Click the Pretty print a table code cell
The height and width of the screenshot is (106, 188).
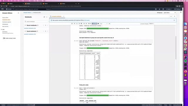(x=116, y=89)
